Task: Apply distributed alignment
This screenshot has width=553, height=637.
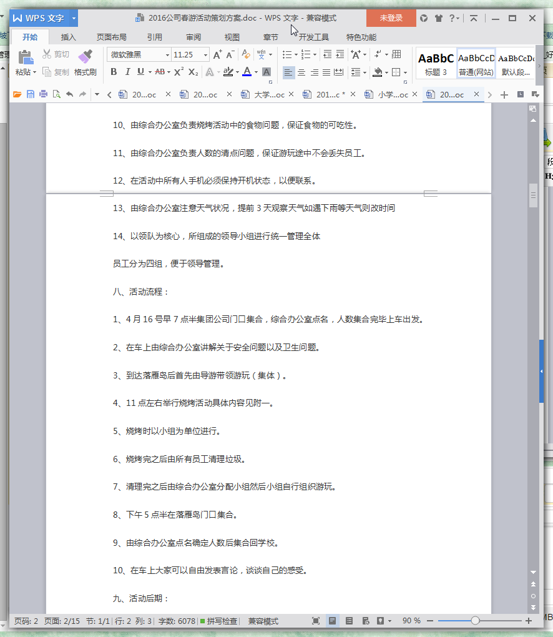Action: (x=338, y=72)
